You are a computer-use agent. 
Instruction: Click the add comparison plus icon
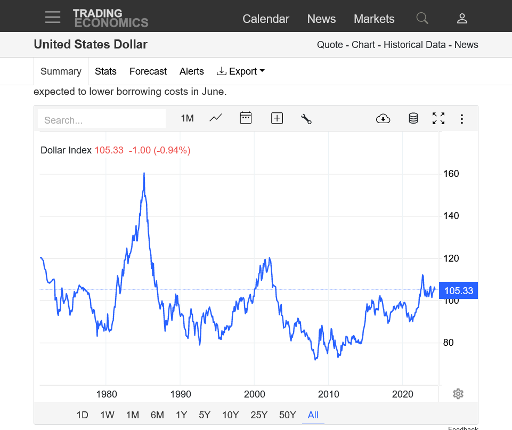point(277,118)
